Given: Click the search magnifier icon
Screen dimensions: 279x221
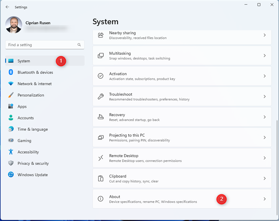Looking at the screenshot, I should (x=79, y=45).
